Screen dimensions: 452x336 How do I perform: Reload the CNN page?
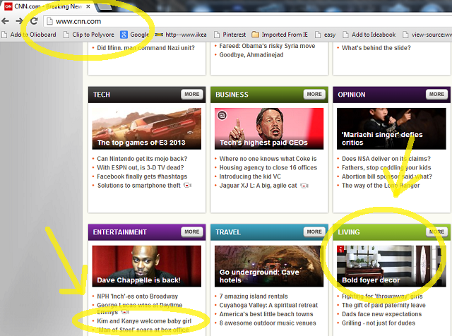pyautogui.click(x=34, y=21)
